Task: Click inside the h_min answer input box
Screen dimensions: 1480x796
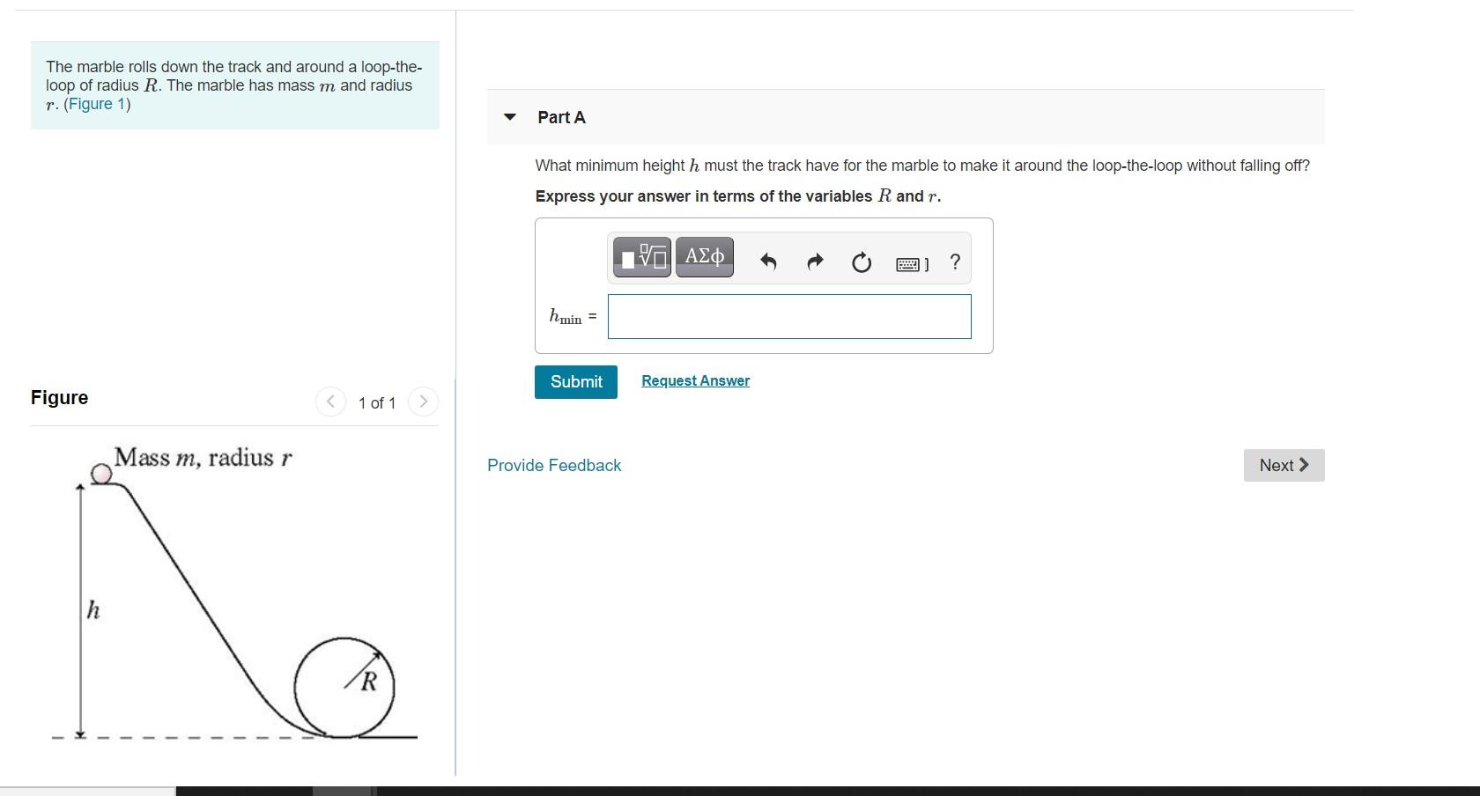Action: (x=788, y=316)
